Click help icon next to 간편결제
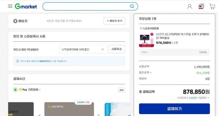This screenshot has height=116, width=218. (40, 90)
